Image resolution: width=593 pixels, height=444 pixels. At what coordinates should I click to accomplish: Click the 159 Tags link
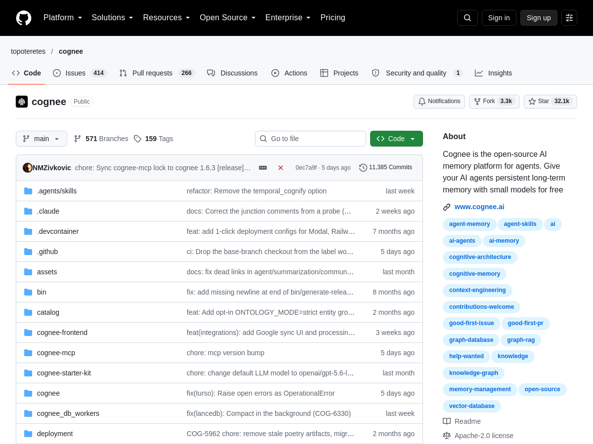tap(154, 139)
